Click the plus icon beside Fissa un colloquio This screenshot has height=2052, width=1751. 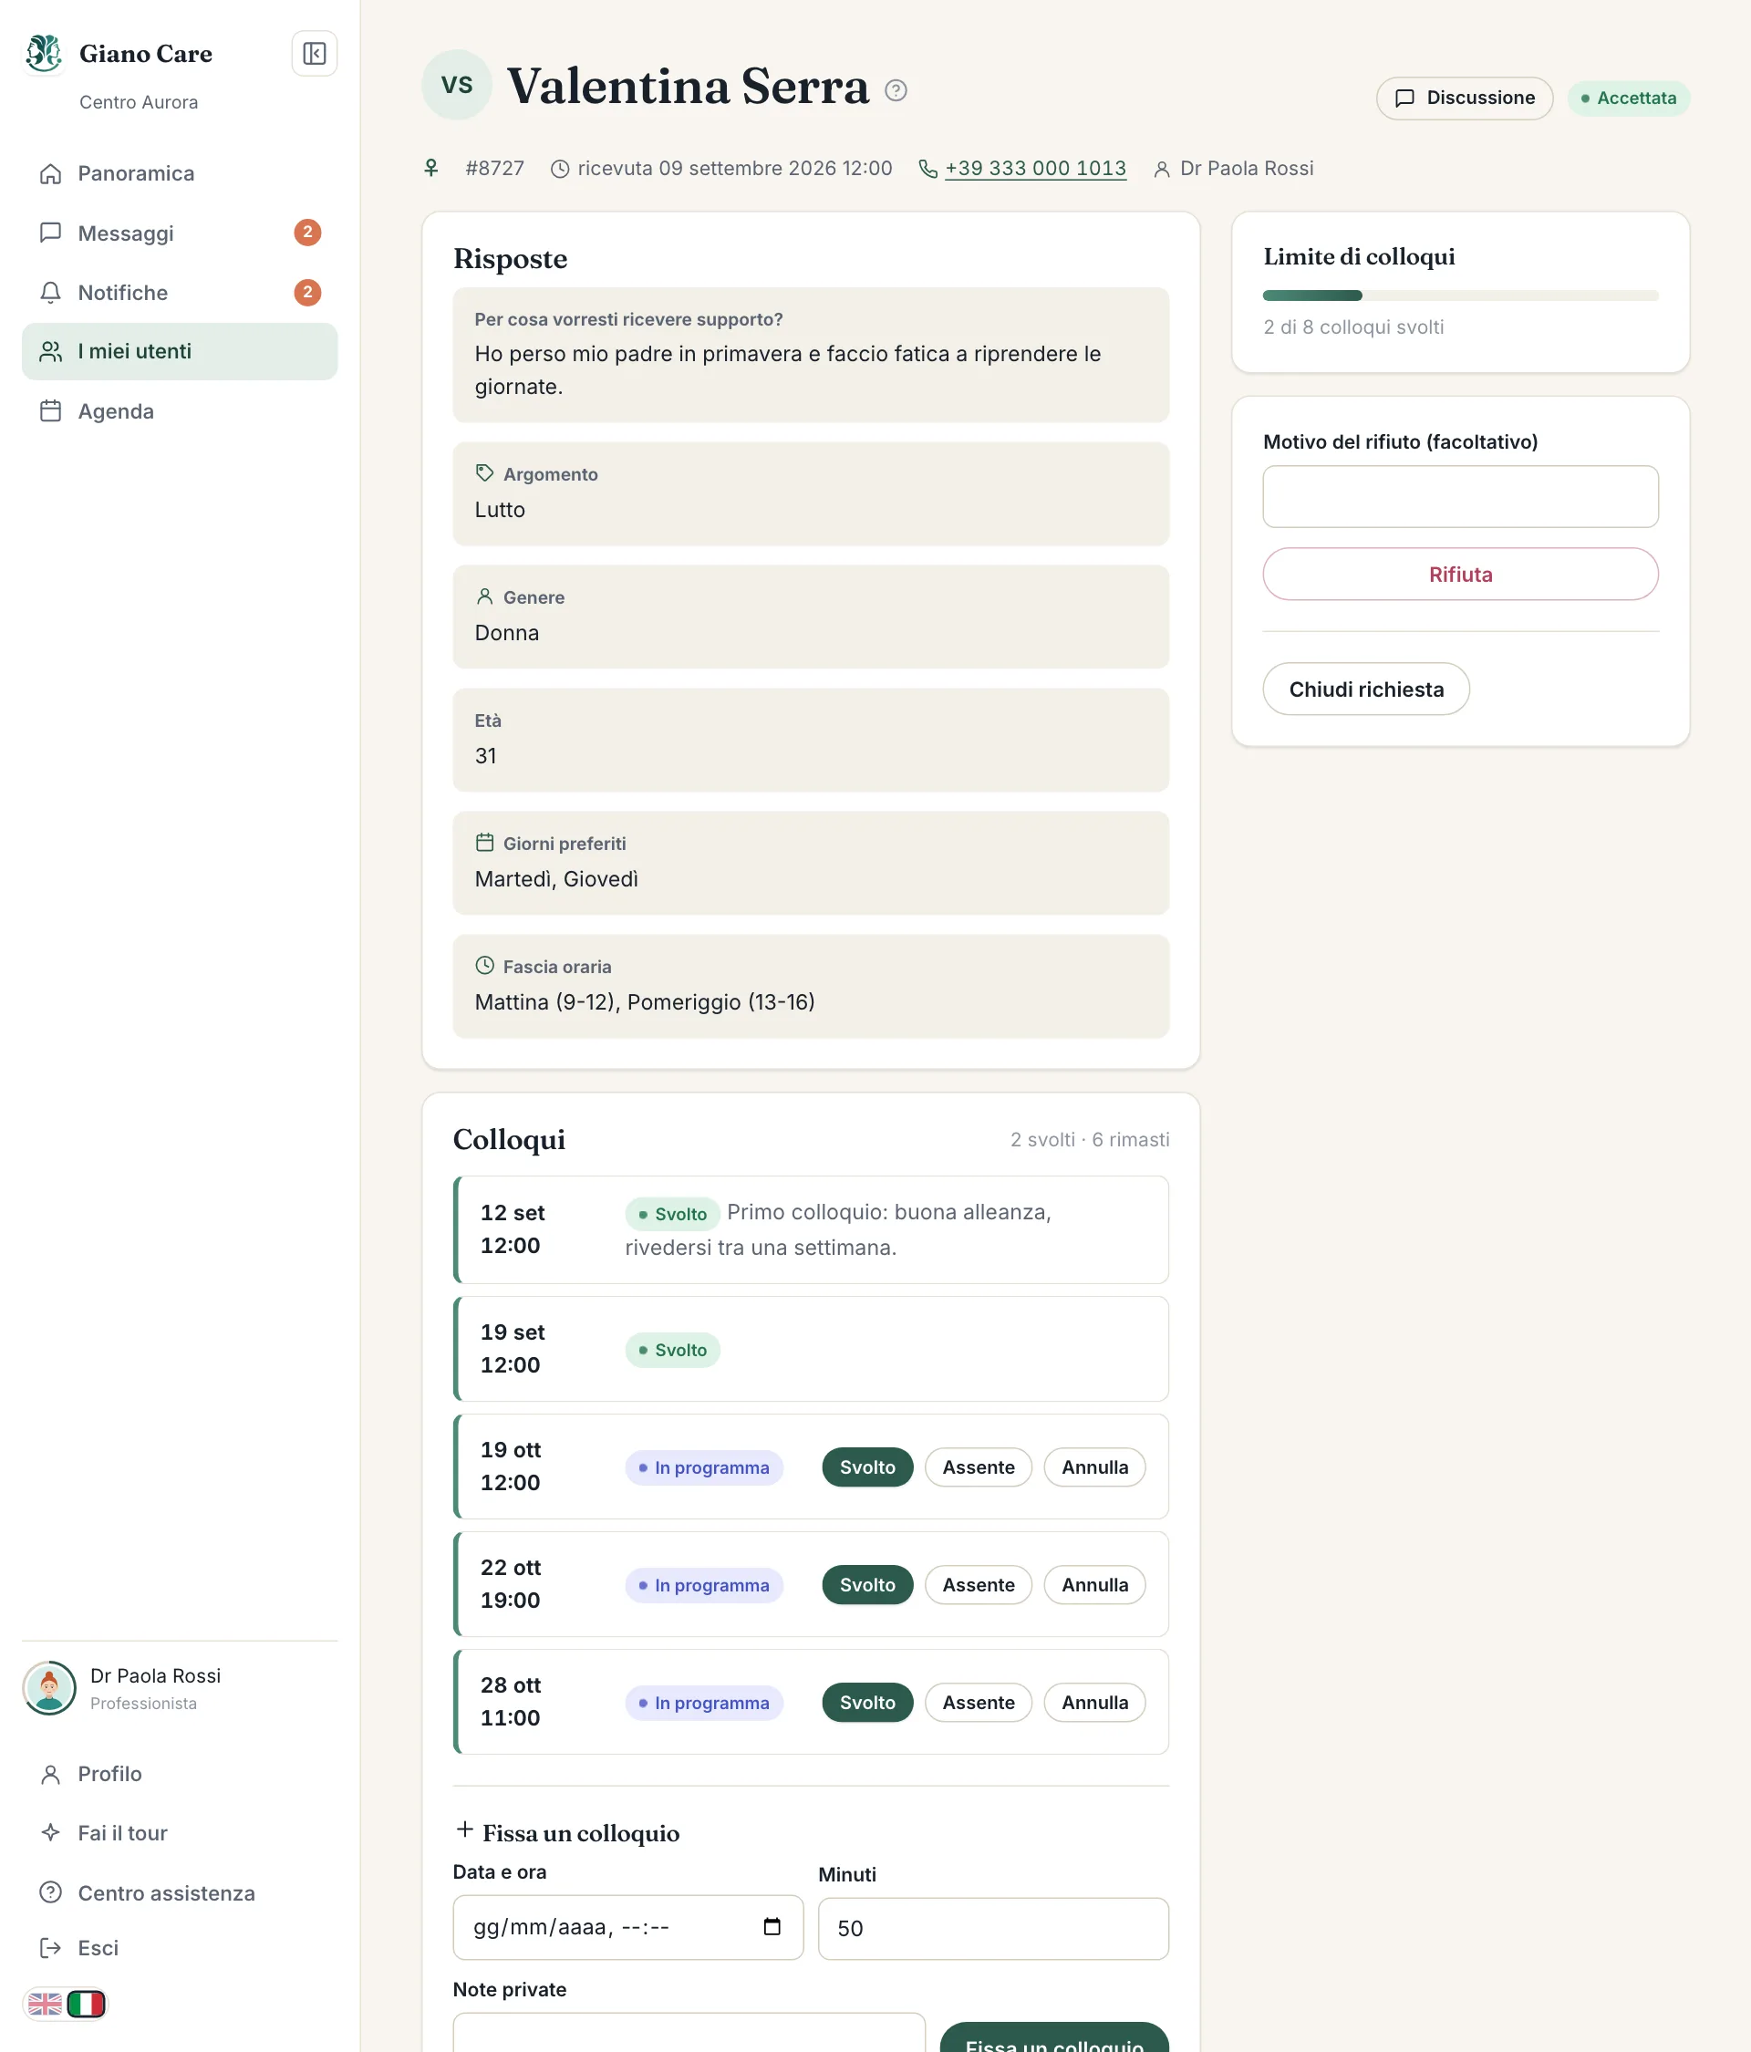(464, 1830)
